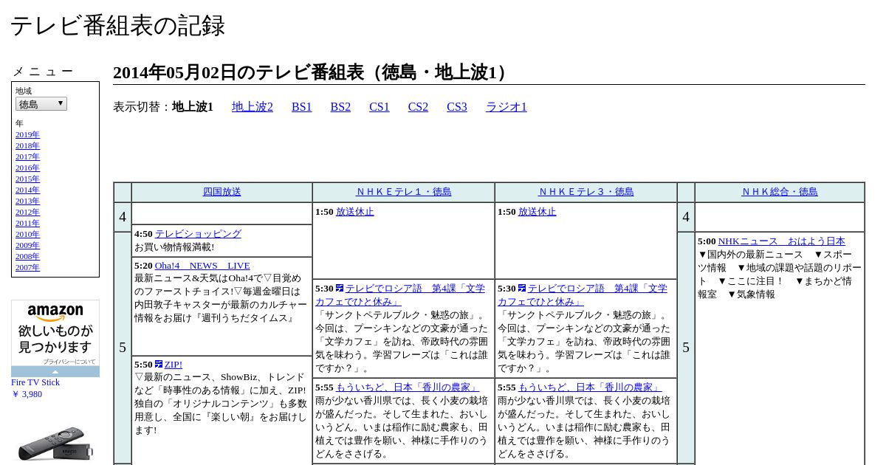Open the 5:20 Oha!4 NEWS LIVE program
The width and height of the screenshot is (886, 465).
[x=202, y=266]
